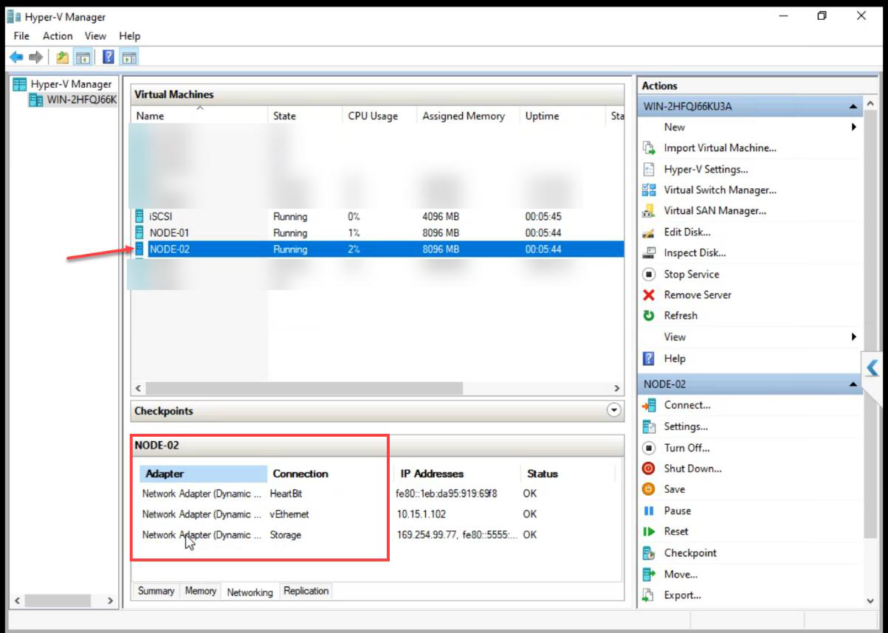Click the IP Addresses column header
The height and width of the screenshot is (633, 888).
[x=458, y=474]
